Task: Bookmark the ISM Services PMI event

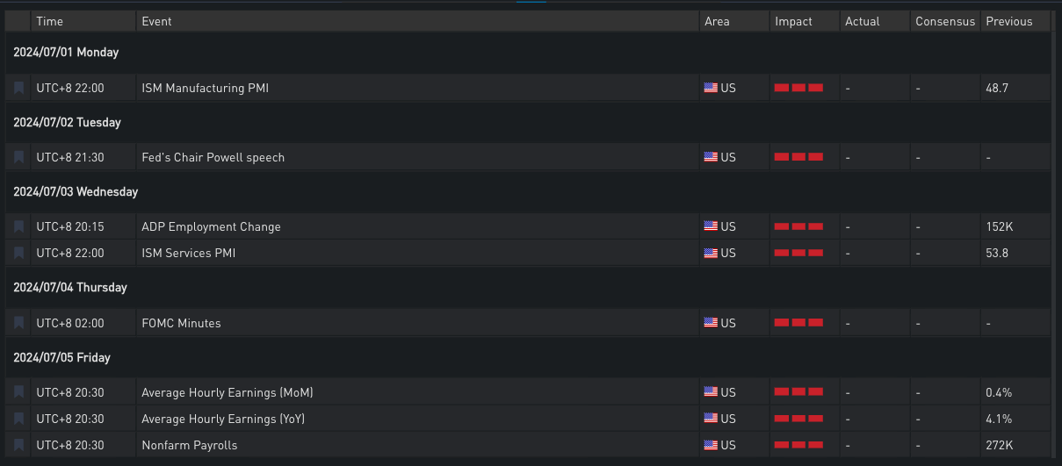Action: point(18,253)
